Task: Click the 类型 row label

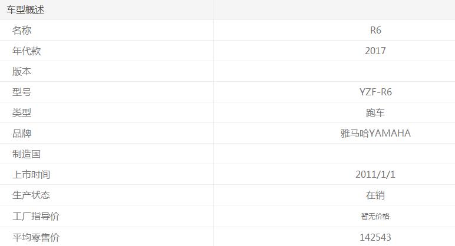Action: [22, 113]
